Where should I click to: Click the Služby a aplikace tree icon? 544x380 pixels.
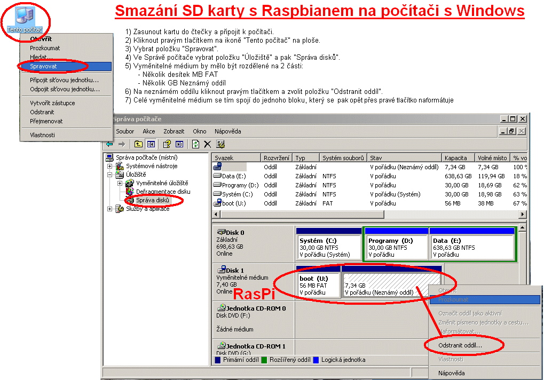[120, 209]
